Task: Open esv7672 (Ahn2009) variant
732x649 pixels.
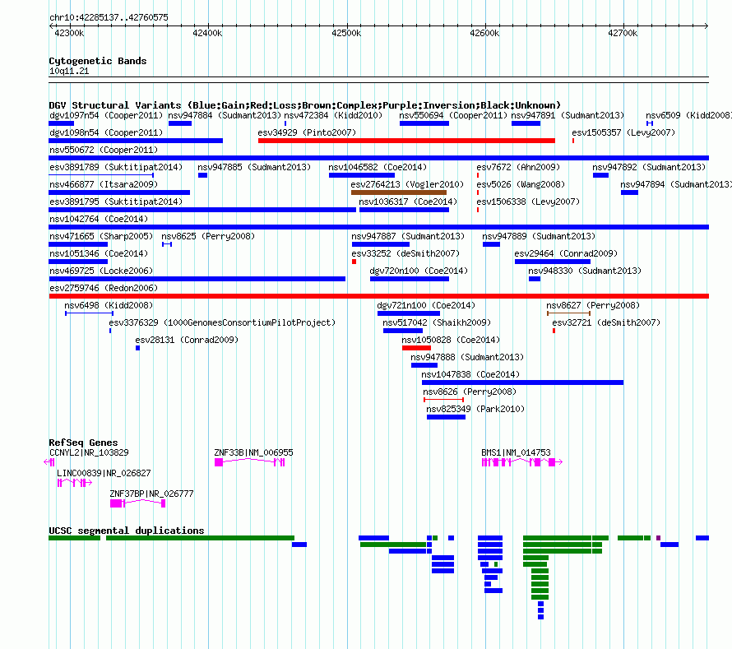Action: coord(518,167)
